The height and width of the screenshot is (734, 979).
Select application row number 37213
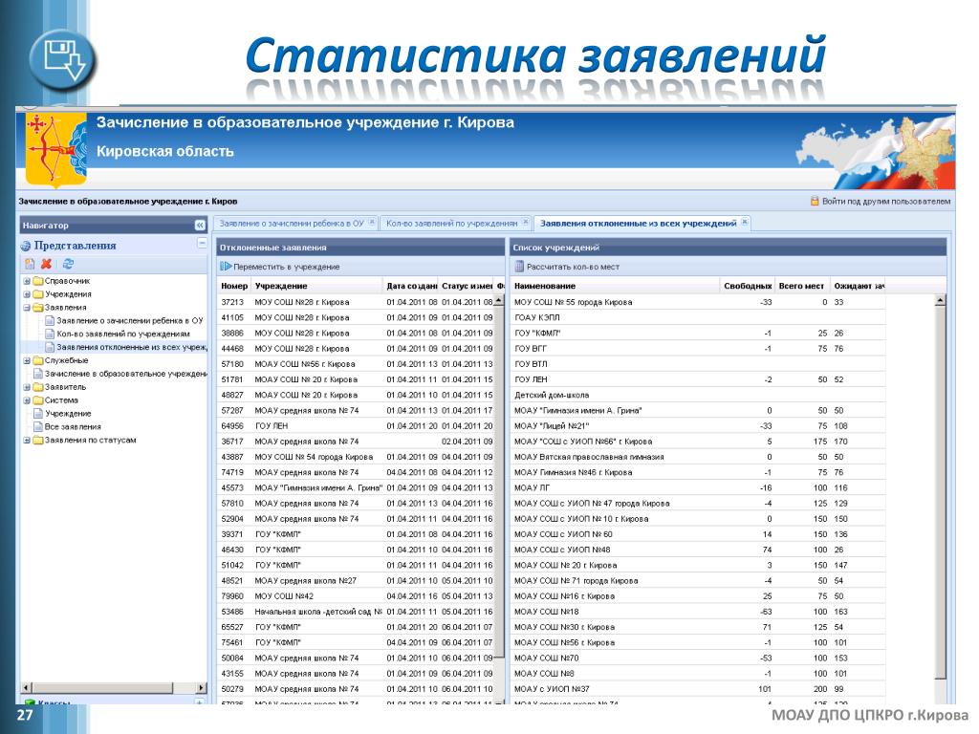(356, 302)
